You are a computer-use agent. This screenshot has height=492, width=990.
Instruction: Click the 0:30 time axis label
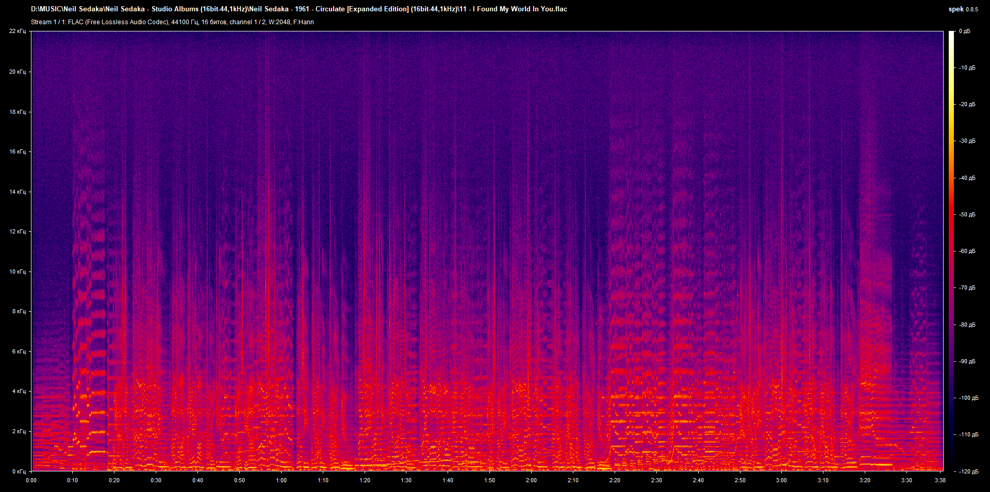coord(156,480)
